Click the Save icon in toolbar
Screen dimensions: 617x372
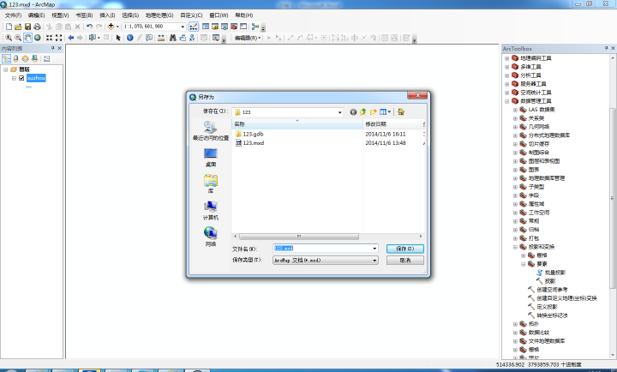point(27,27)
